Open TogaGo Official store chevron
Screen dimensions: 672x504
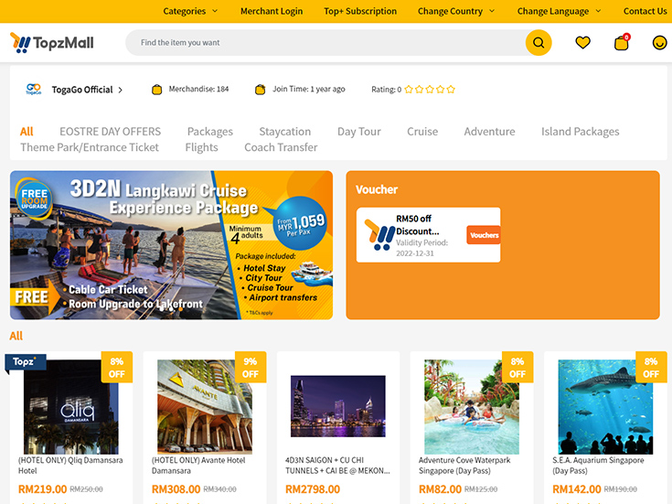coord(121,90)
